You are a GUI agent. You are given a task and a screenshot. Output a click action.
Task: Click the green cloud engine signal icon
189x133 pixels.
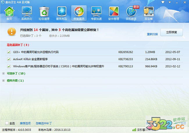click(x=134, y=130)
